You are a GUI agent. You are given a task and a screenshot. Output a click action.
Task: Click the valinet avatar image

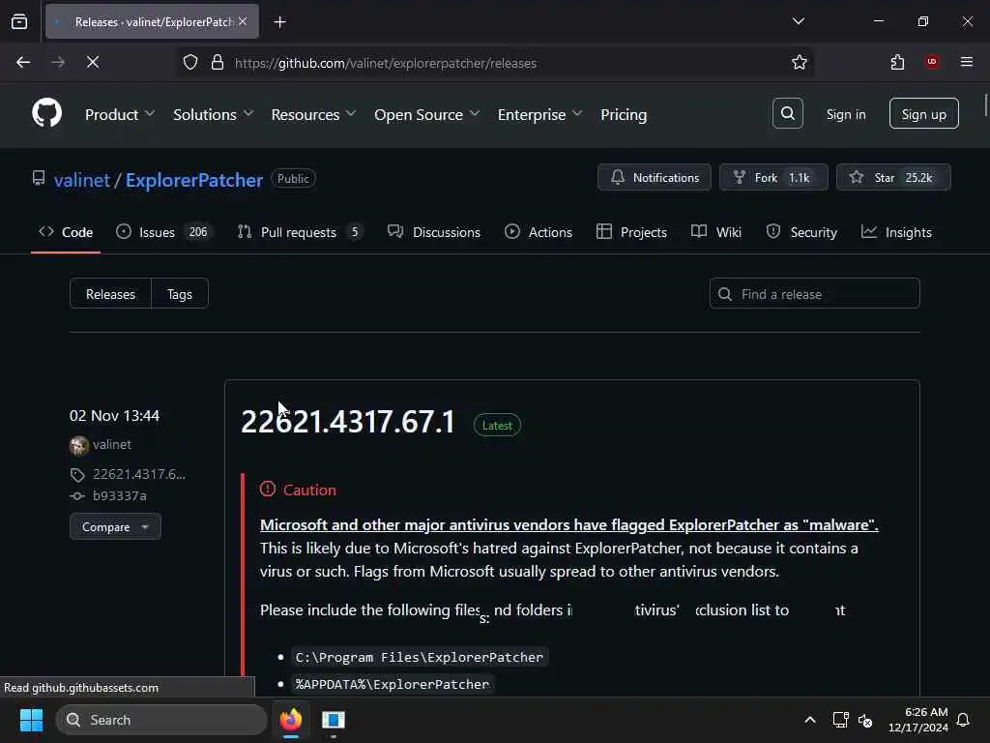[x=79, y=445]
